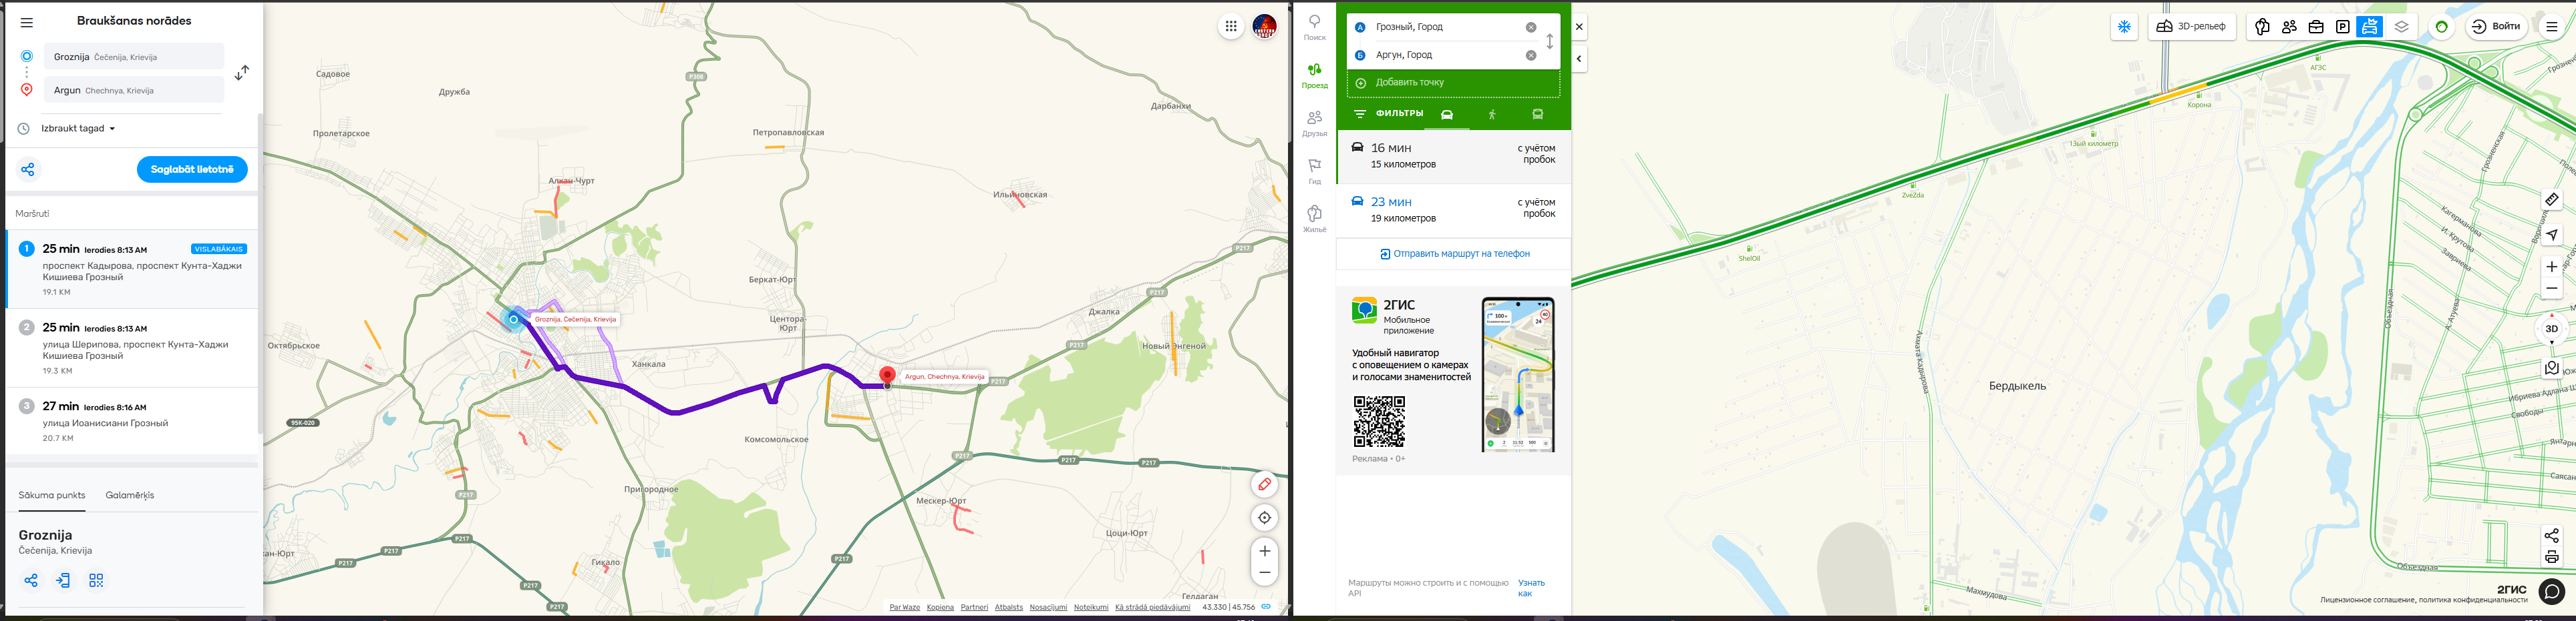This screenshot has width=2576, height=621.
Task: Swap start and destination in Waze
Action: point(242,73)
